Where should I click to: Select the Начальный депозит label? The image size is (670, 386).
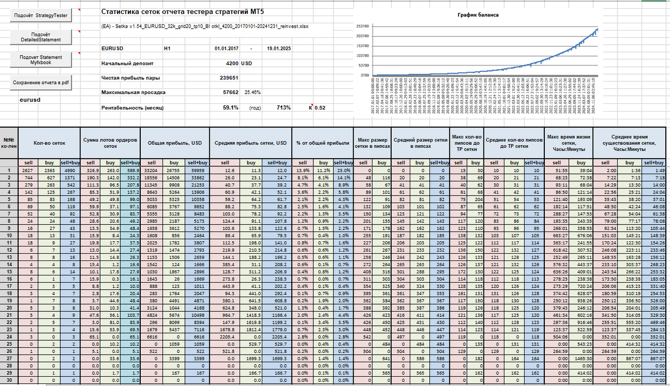point(127,63)
